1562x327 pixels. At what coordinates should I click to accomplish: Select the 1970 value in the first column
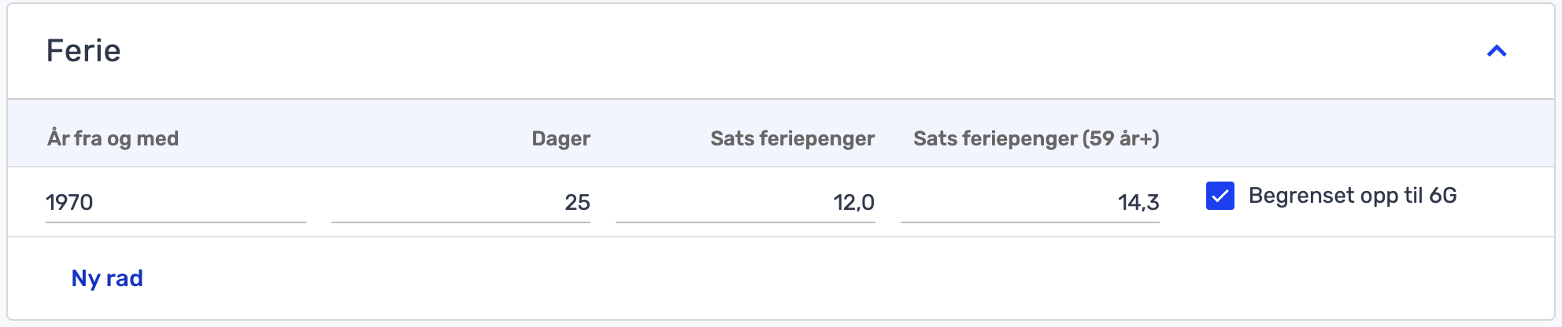pos(69,202)
